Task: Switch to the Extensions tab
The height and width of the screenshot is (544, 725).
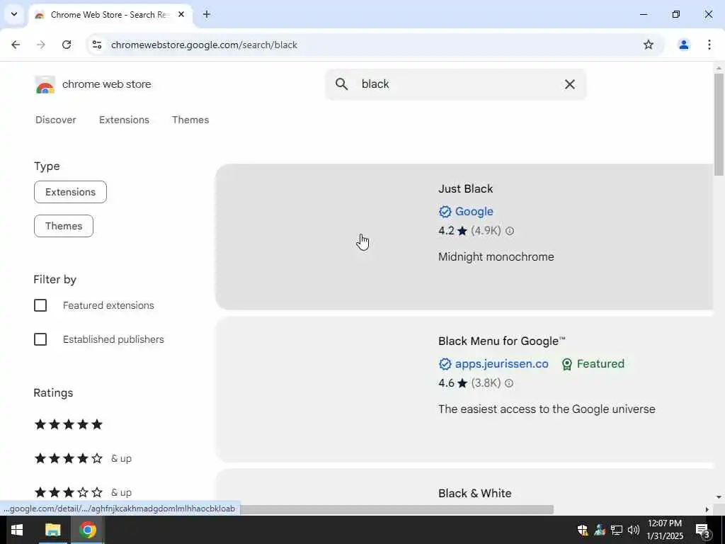Action: click(124, 120)
